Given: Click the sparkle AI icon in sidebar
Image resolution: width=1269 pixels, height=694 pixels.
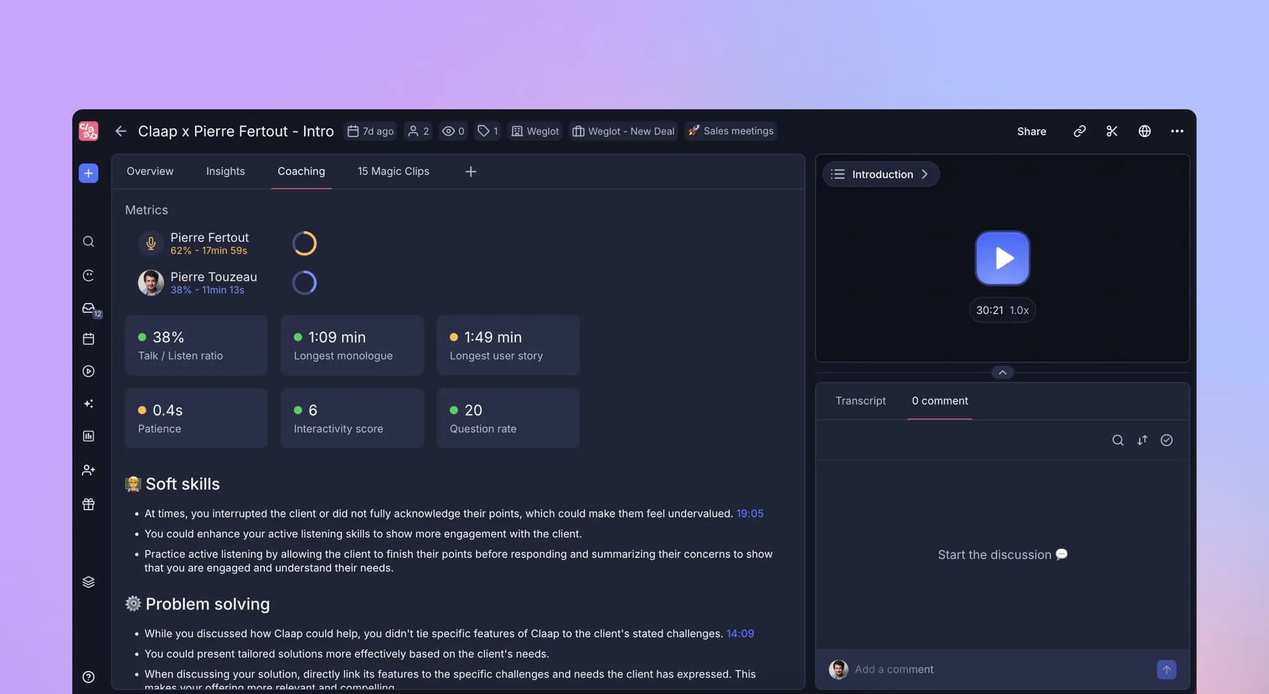Looking at the screenshot, I should [x=89, y=404].
